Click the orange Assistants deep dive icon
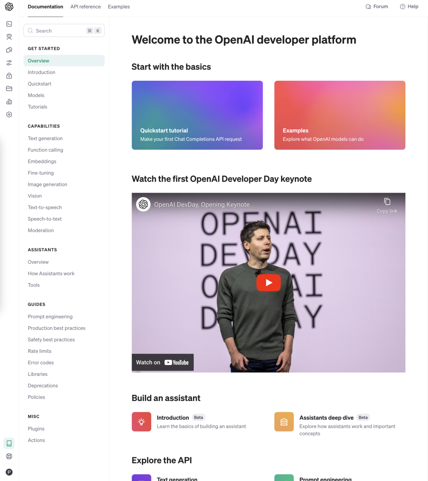This screenshot has height=481, width=428. pos(284,422)
